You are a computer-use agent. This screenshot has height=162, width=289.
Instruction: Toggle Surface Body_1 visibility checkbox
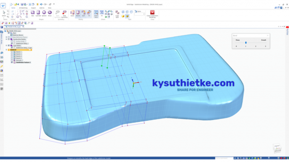[x=12, y=41]
